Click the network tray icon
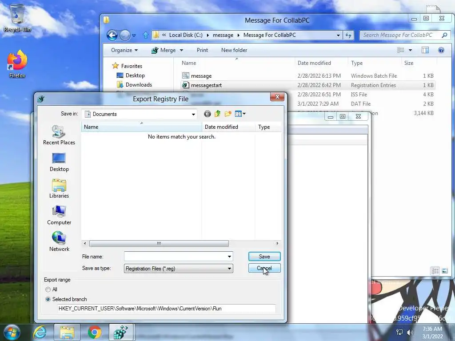 pos(399,332)
